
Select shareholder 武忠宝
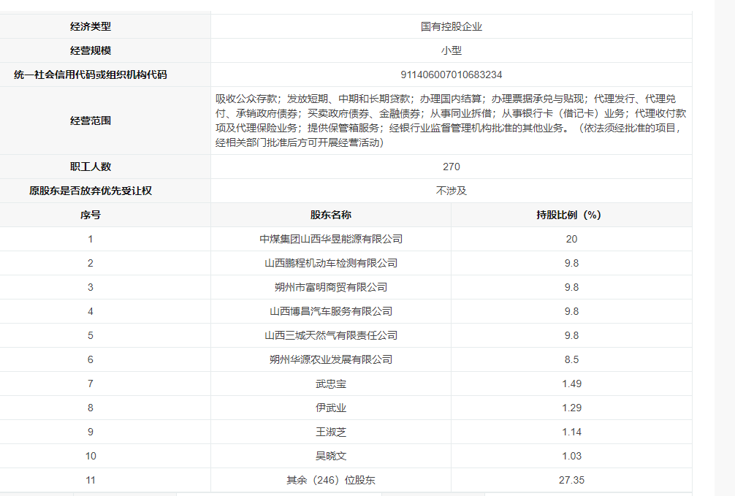[x=331, y=384]
